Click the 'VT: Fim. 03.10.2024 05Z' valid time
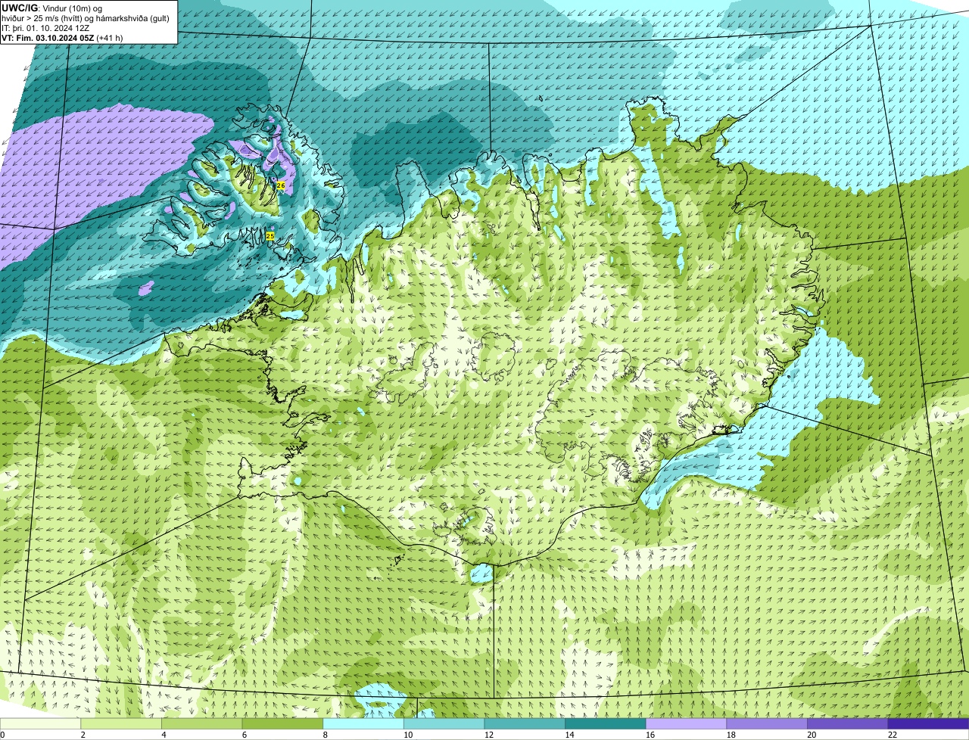This screenshot has width=969, height=740. pos(48,38)
